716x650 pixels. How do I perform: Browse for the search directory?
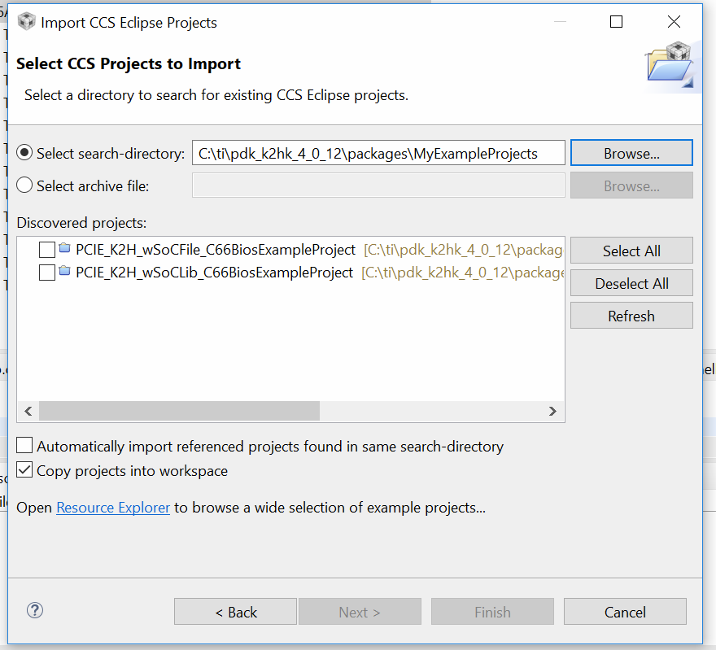click(x=631, y=153)
